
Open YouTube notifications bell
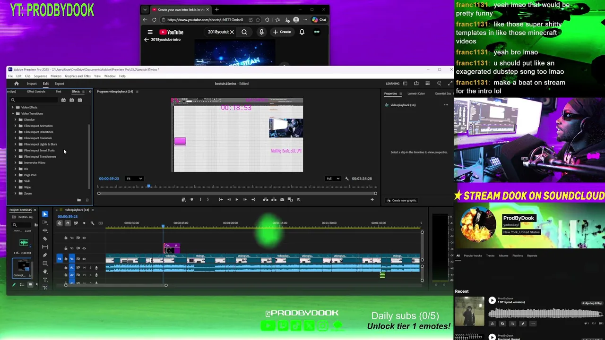(302, 32)
